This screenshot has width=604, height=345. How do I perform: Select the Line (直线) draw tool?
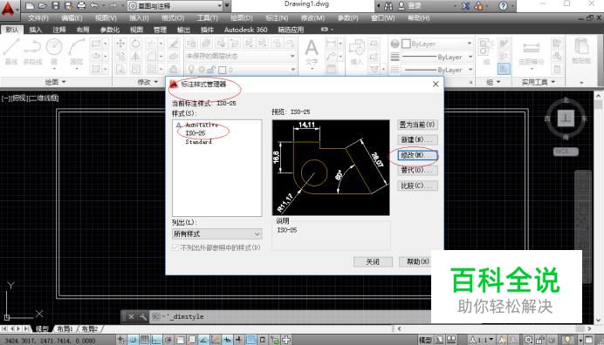[x=10, y=51]
